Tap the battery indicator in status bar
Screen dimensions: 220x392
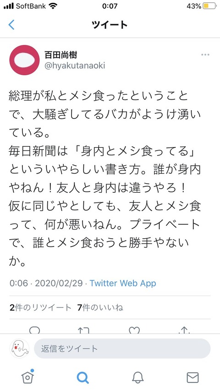[x=209, y=6]
